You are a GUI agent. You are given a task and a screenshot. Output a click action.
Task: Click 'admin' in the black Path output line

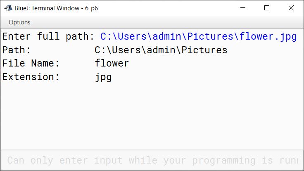click(161, 50)
